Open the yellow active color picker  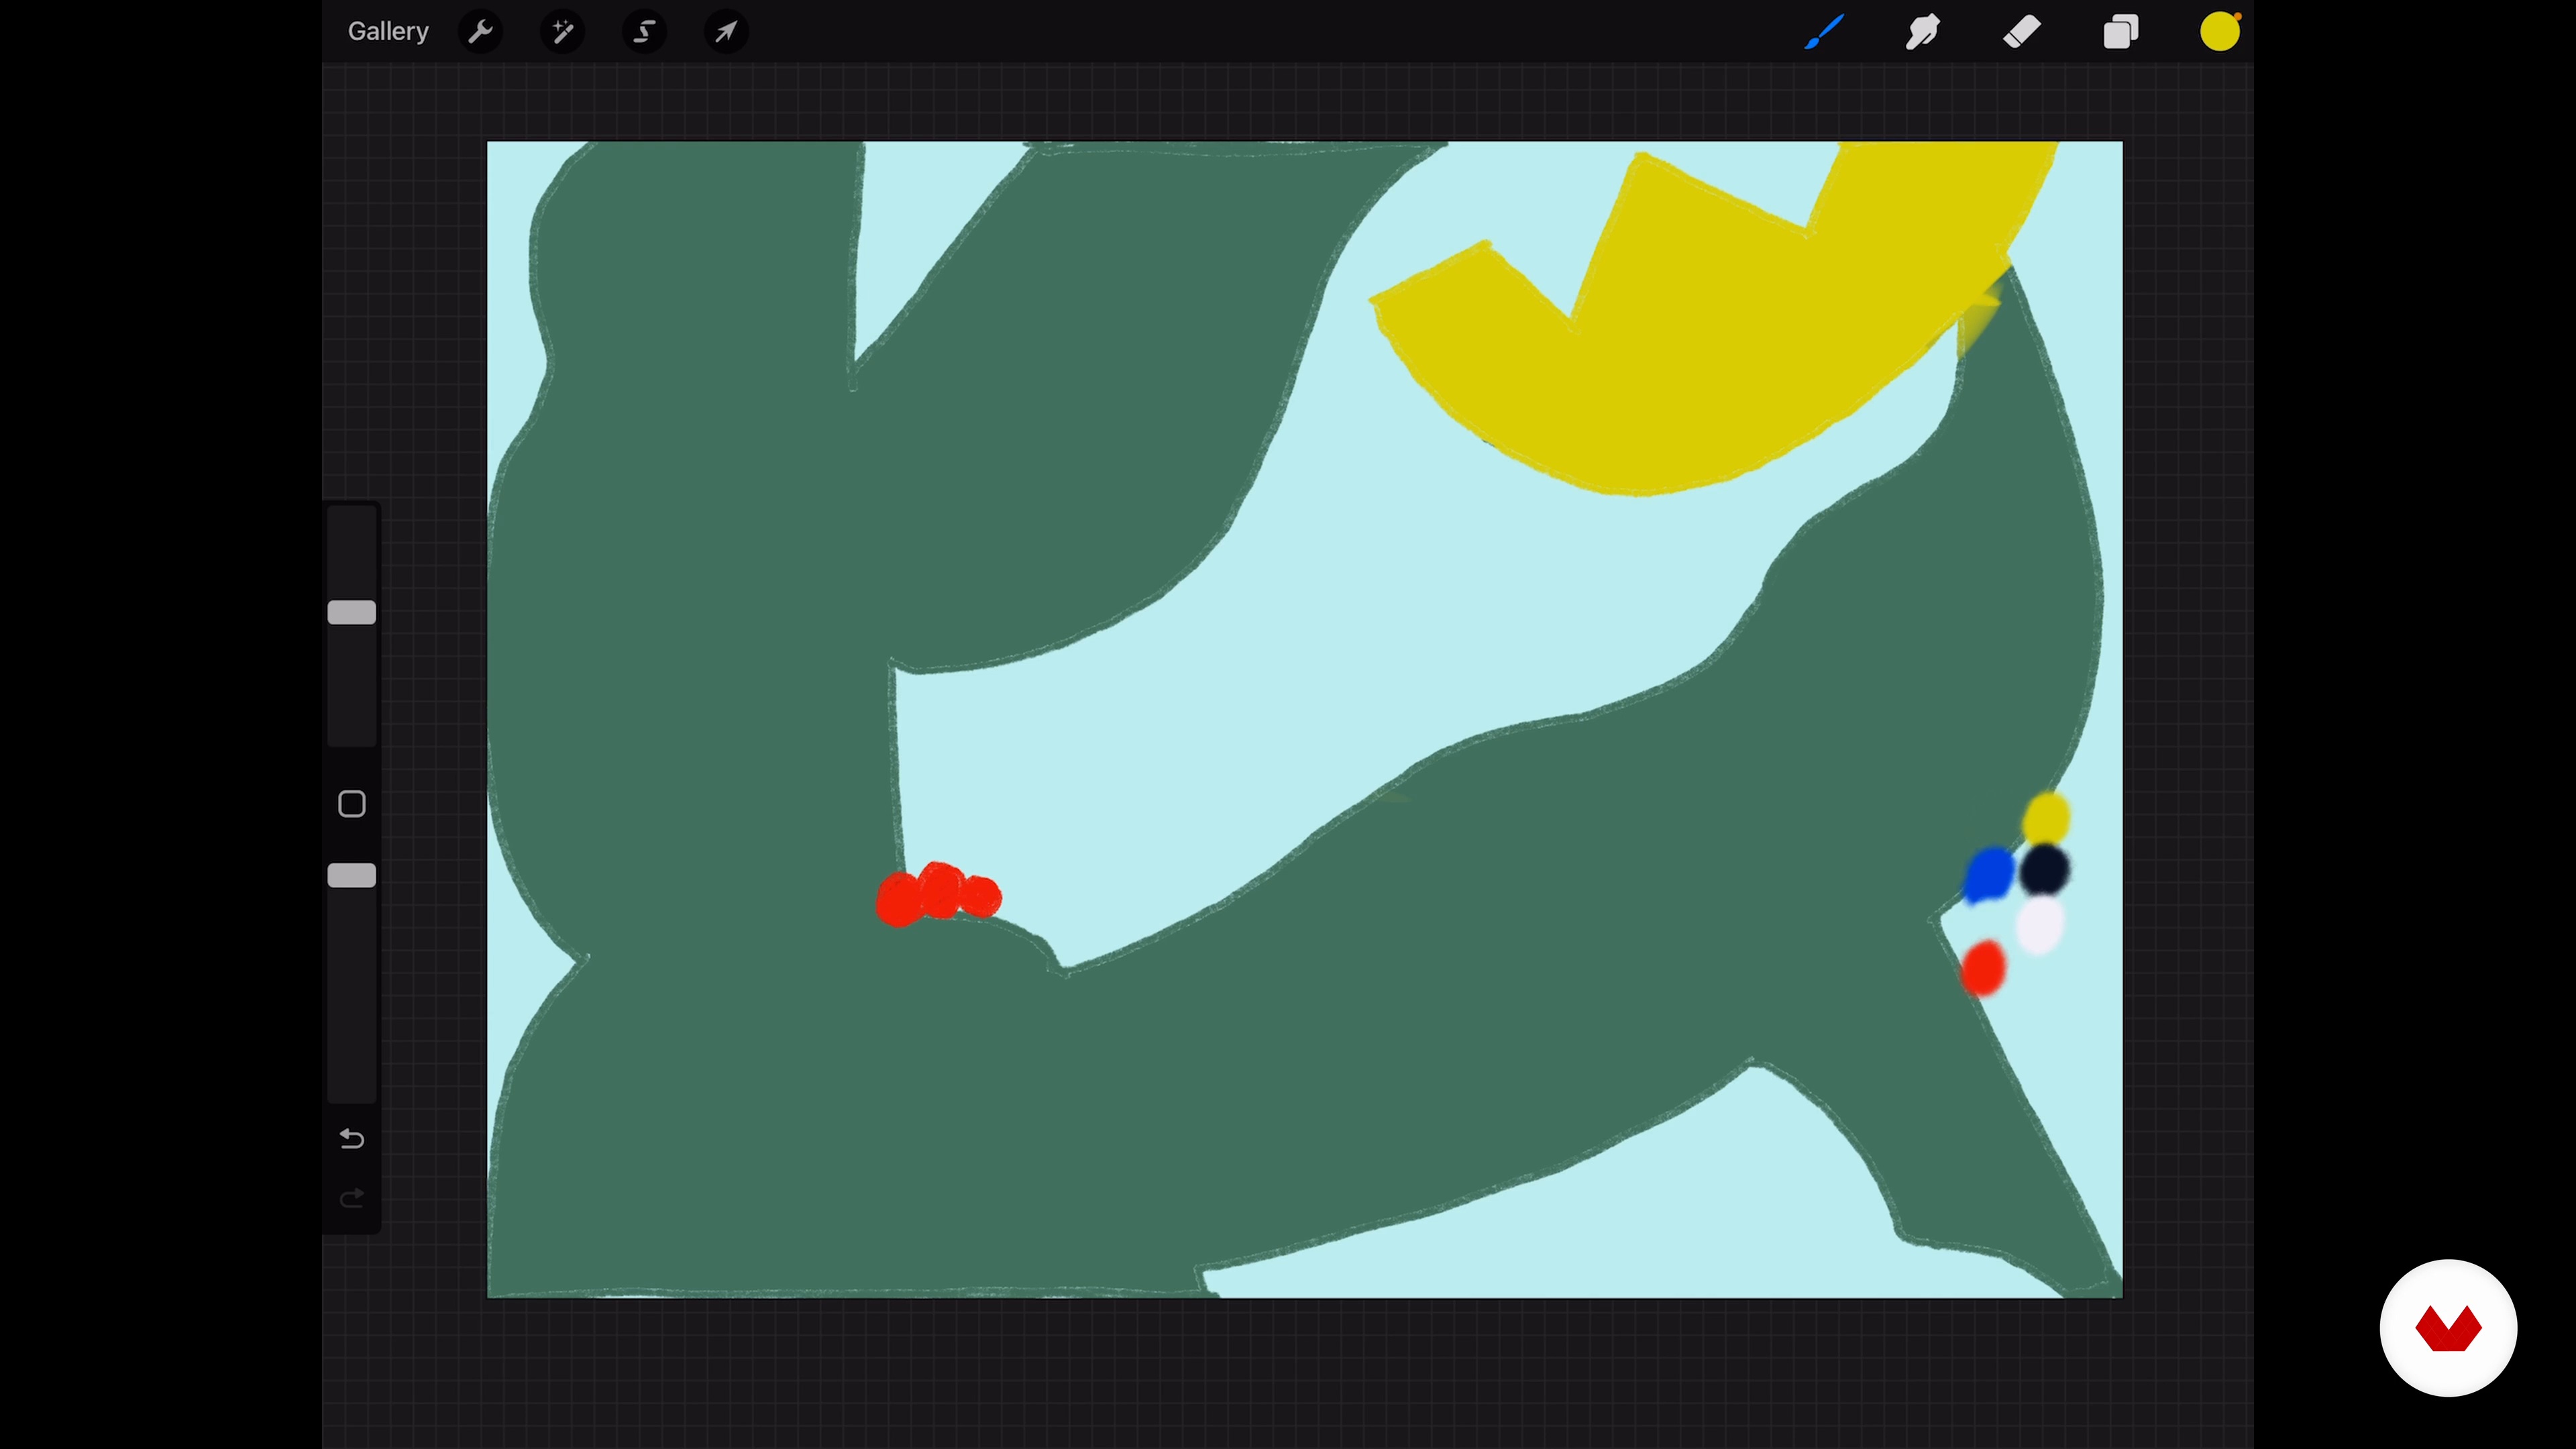coord(2220,32)
